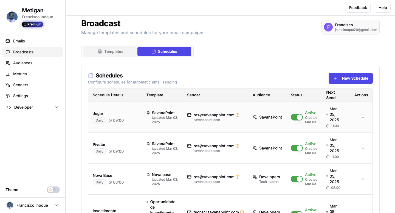395x213 pixels.
Task: Click the template file icon in Jogar row
Action: pos(148,113)
